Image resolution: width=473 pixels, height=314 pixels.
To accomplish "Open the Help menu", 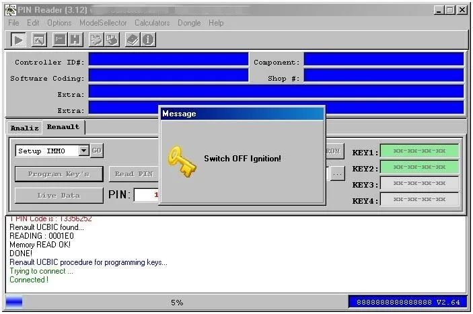I will tap(216, 23).
